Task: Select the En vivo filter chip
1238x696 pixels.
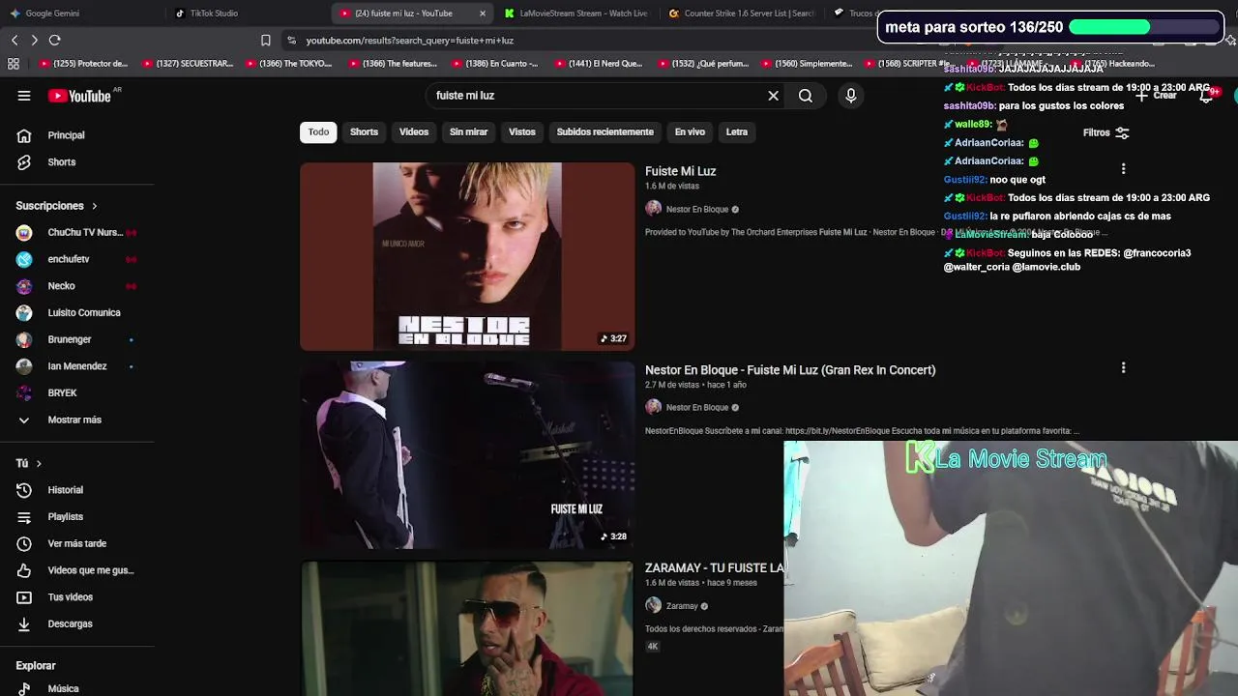Action: point(690,132)
